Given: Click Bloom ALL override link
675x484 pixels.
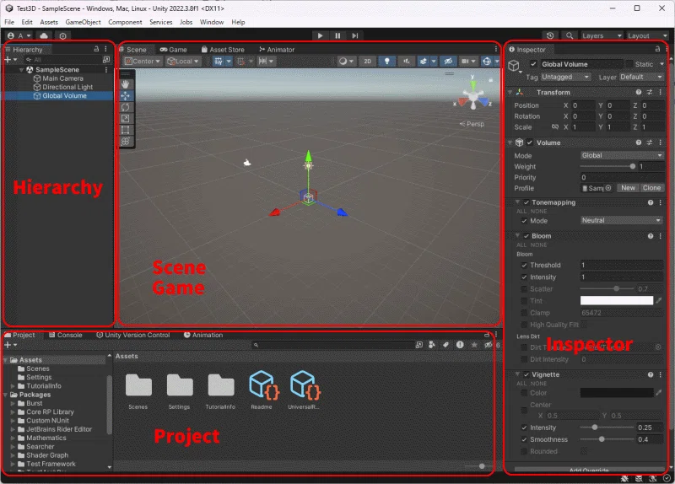Looking at the screenshot, I should 521,245.
